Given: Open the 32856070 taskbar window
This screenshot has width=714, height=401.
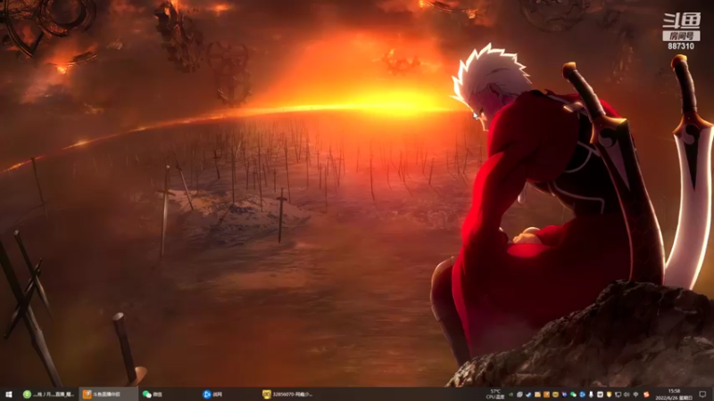Looking at the screenshot, I should (287, 394).
